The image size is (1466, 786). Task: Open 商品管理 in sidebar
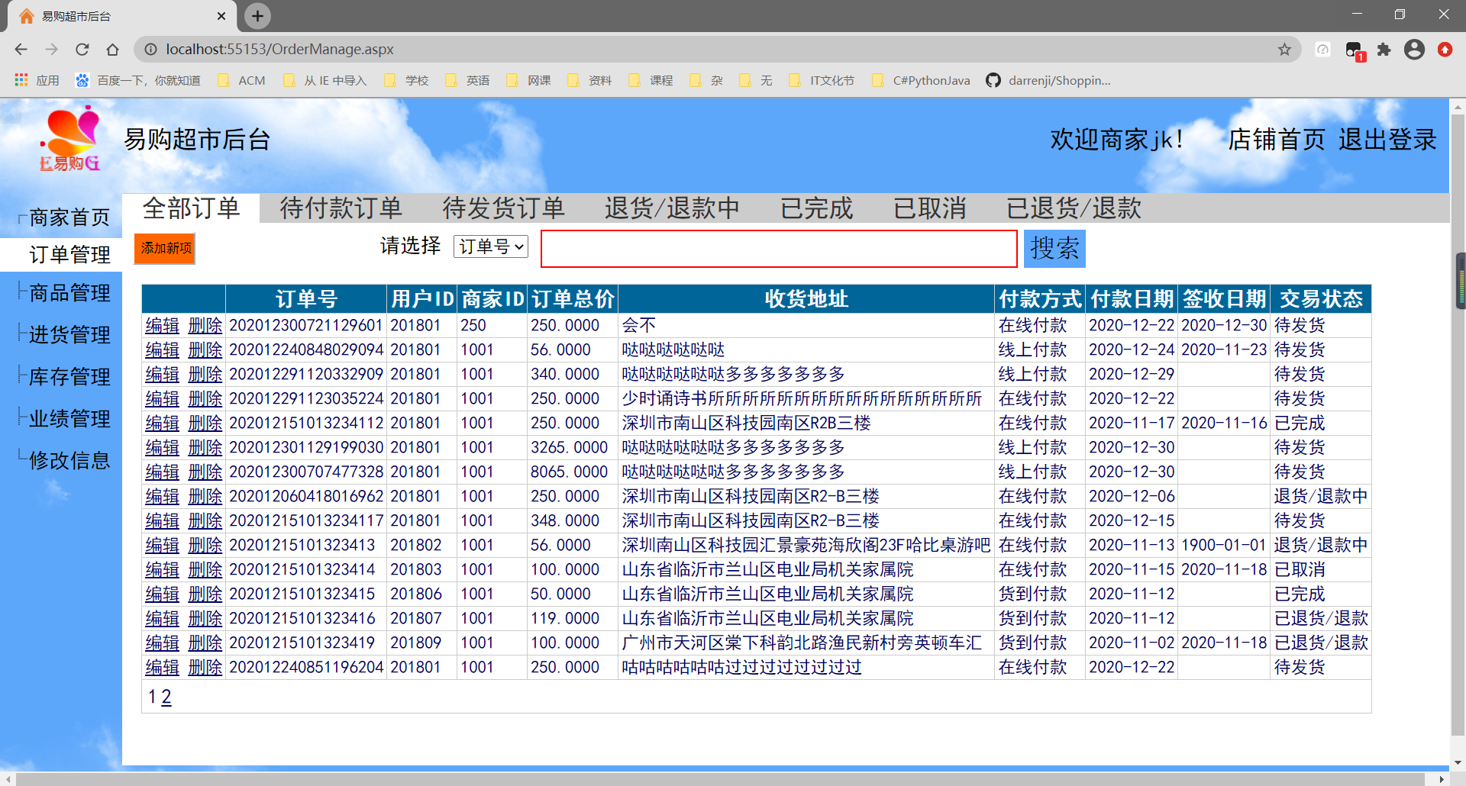point(69,293)
